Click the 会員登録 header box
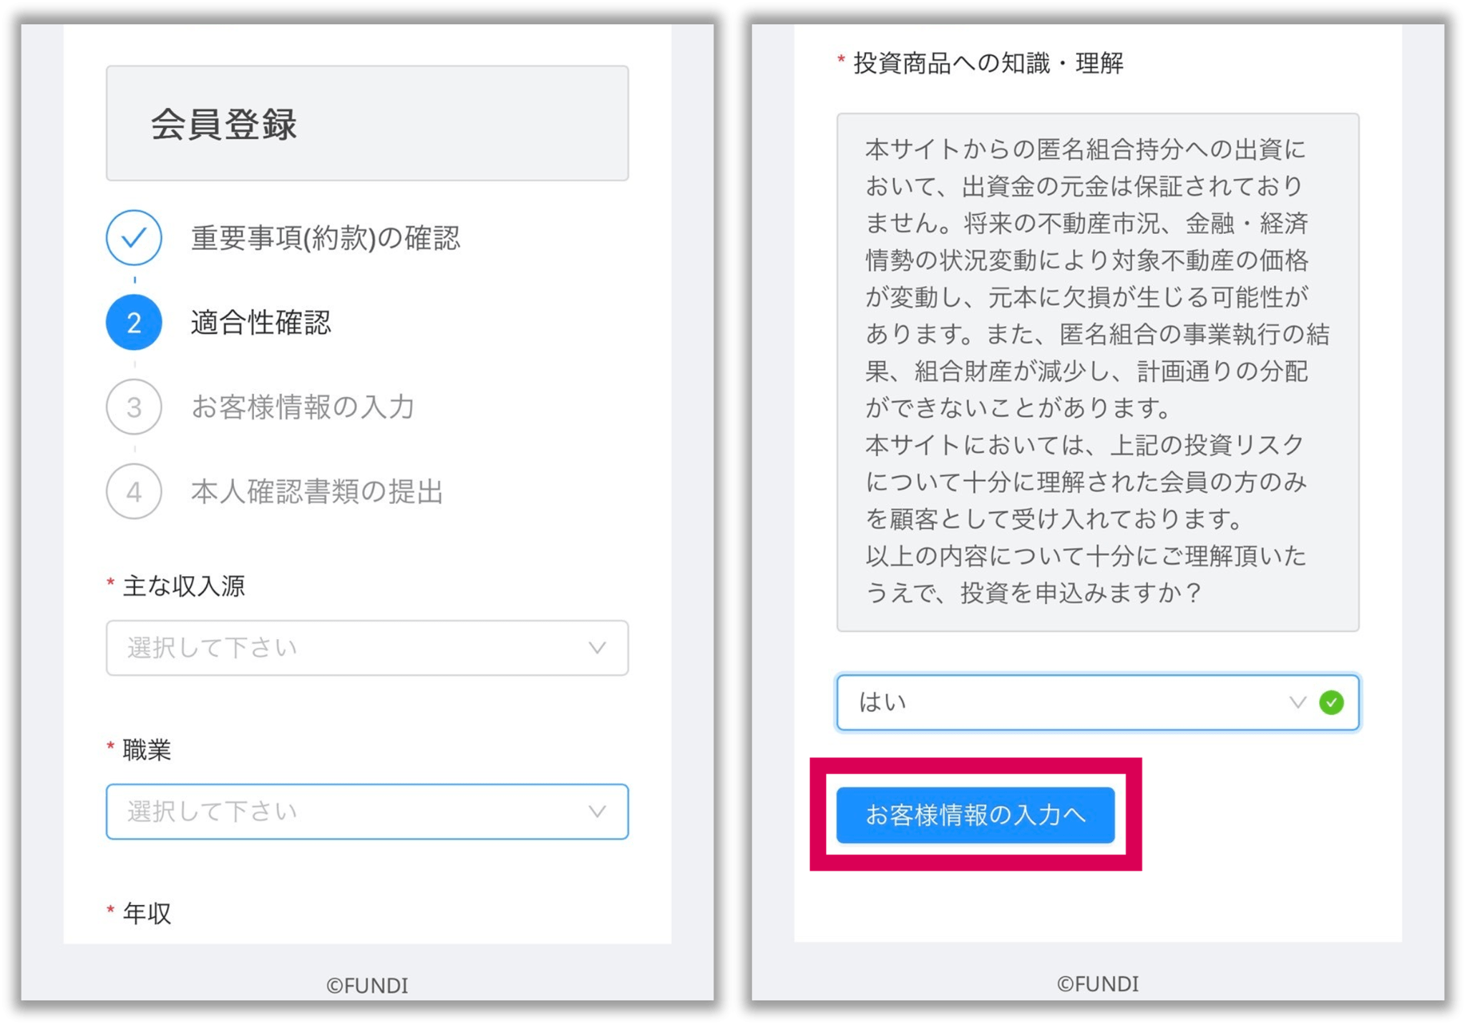 [x=367, y=123]
